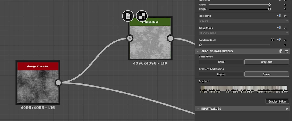Click the Random Seed slider handle

pyautogui.click(x=200, y=45)
